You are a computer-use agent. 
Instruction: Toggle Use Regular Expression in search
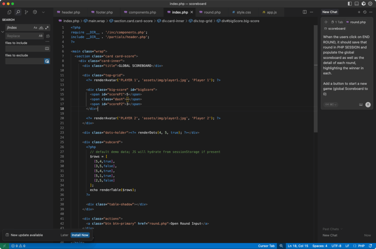[x=47, y=28]
